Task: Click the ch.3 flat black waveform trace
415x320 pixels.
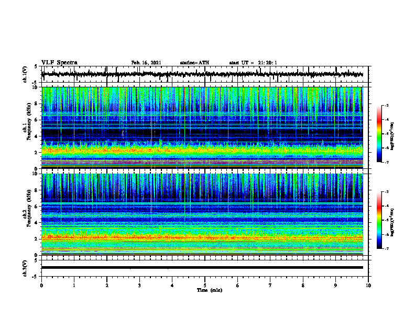Action: click(x=202, y=268)
